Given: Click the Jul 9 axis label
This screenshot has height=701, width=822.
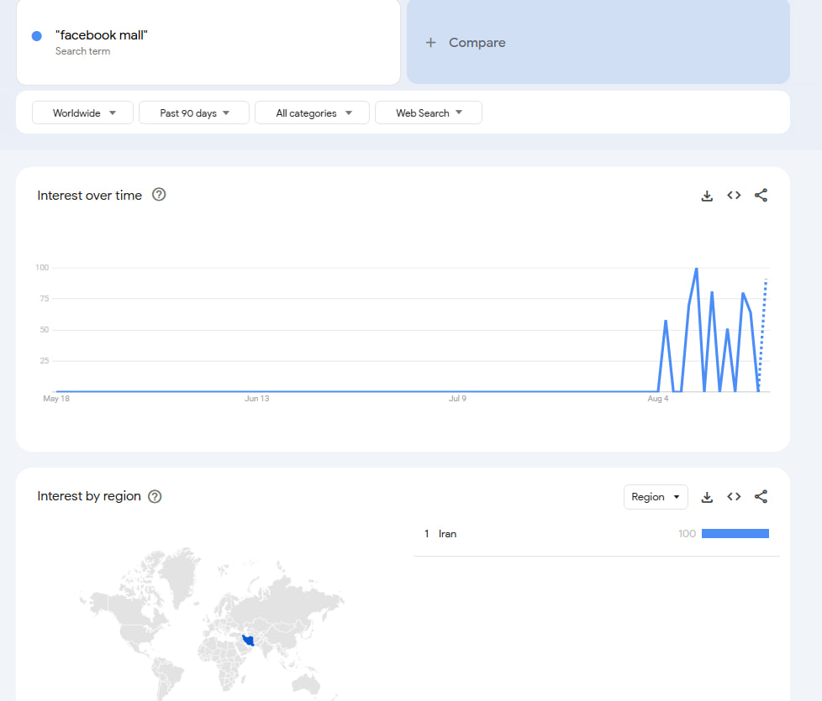Looking at the screenshot, I should coord(457,399).
